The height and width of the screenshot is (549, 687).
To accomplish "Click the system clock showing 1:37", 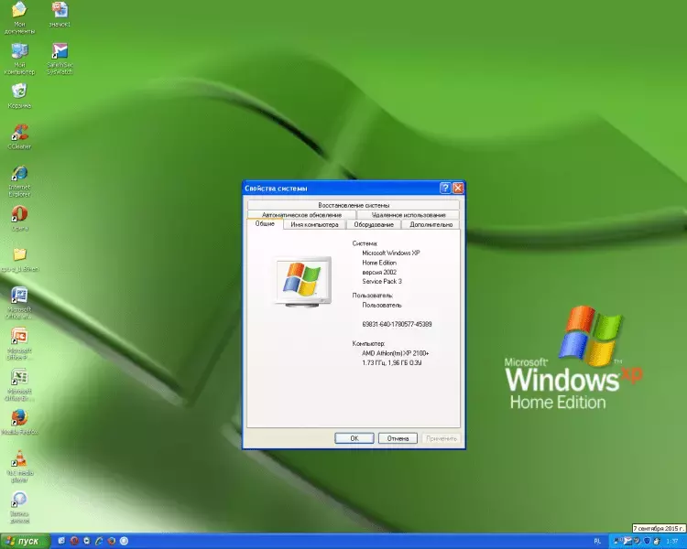I will (x=672, y=542).
